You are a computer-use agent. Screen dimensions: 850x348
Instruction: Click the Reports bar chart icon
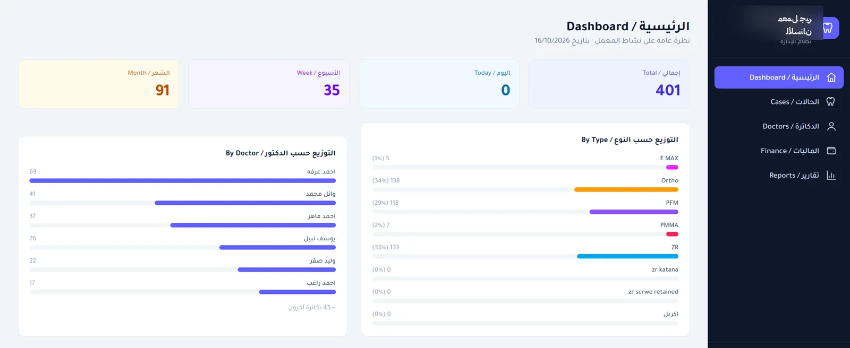(x=831, y=175)
